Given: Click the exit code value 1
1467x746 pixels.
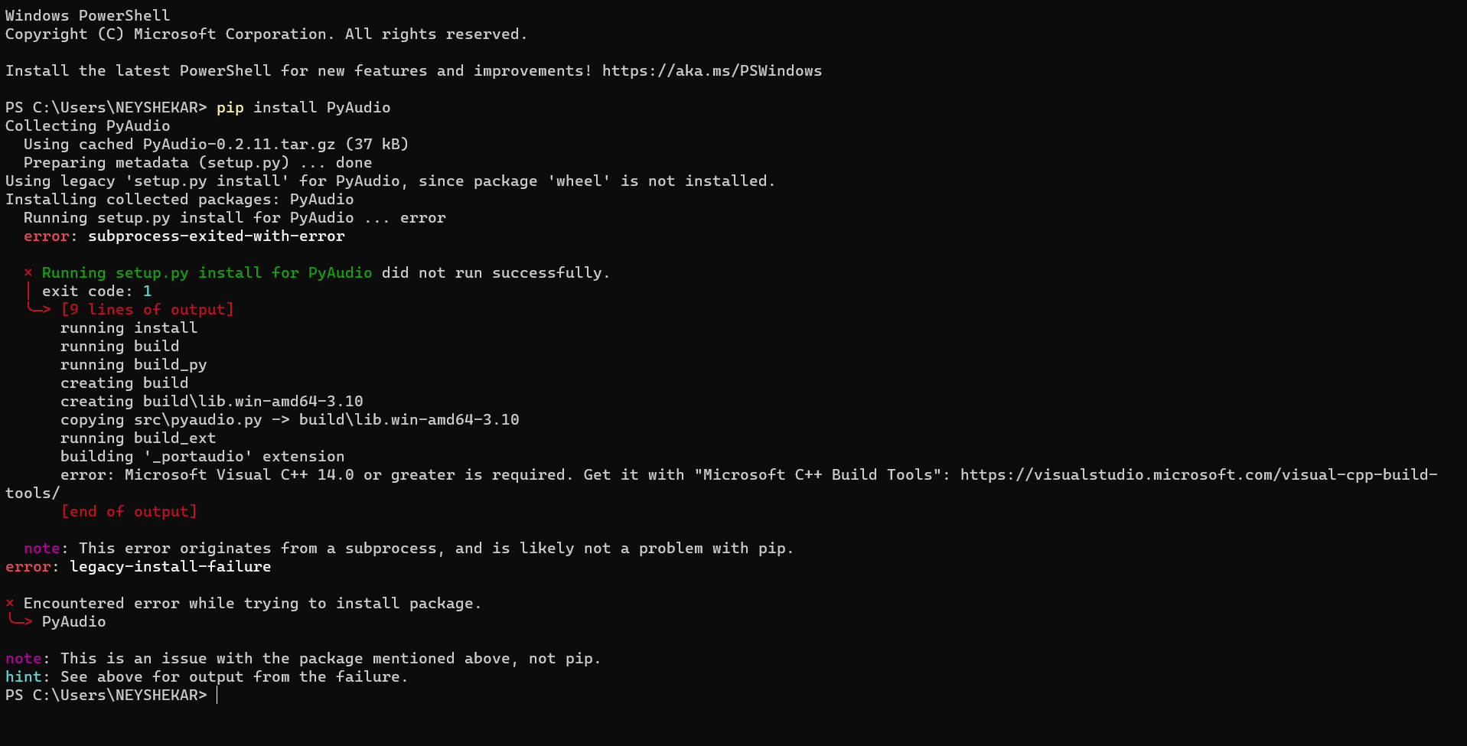Looking at the screenshot, I should click(148, 292).
